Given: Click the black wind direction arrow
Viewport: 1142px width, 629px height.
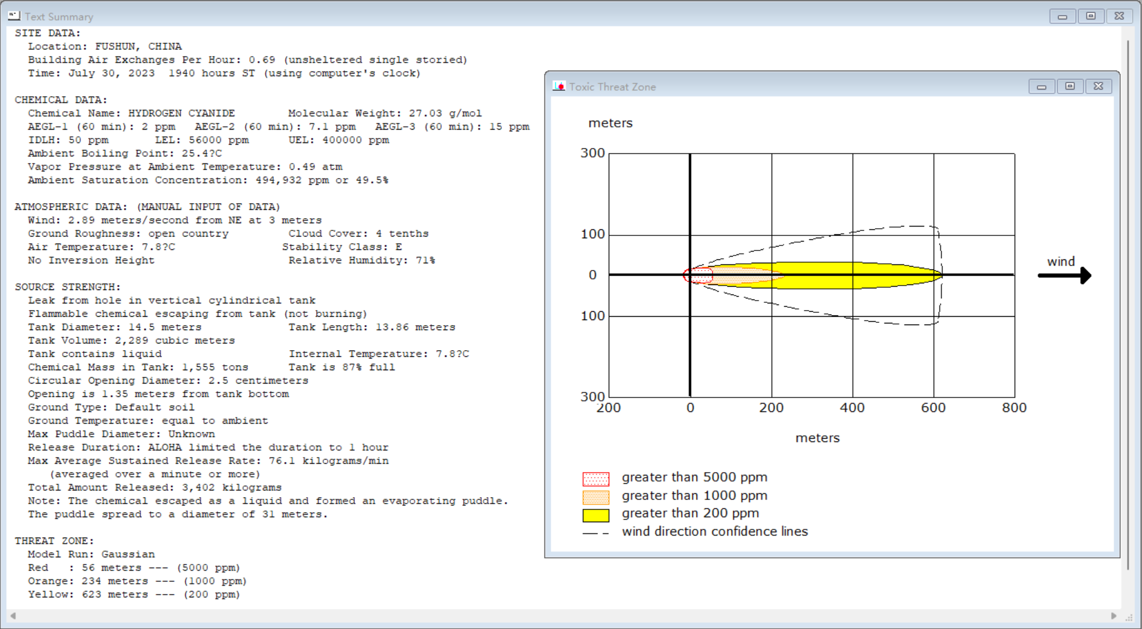Looking at the screenshot, I should [1065, 276].
